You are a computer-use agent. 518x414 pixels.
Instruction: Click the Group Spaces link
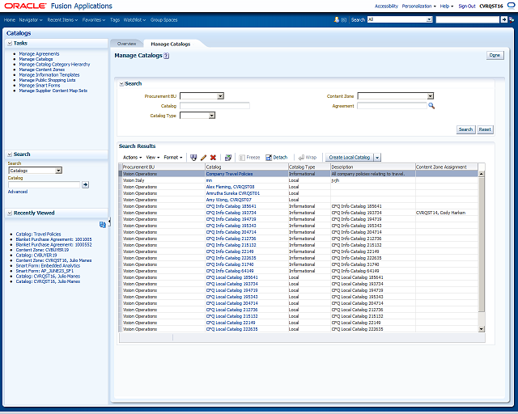[x=163, y=19]
